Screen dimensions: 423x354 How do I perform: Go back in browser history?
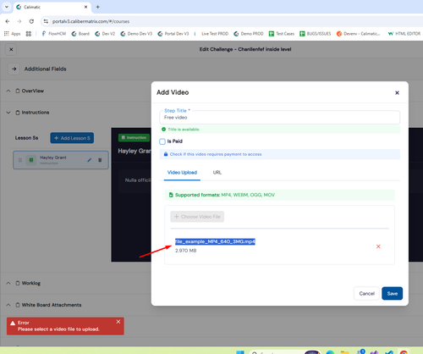(8, 21)
